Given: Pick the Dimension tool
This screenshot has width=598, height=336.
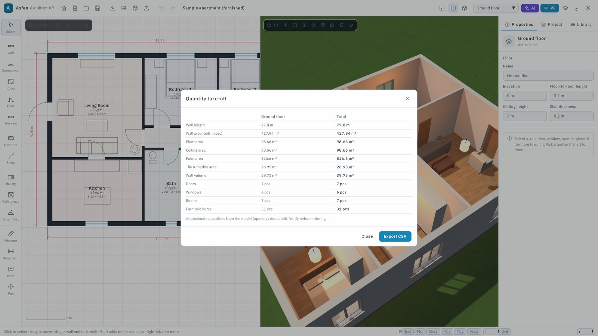Looking at the screenshot, I should pos(11,254).
